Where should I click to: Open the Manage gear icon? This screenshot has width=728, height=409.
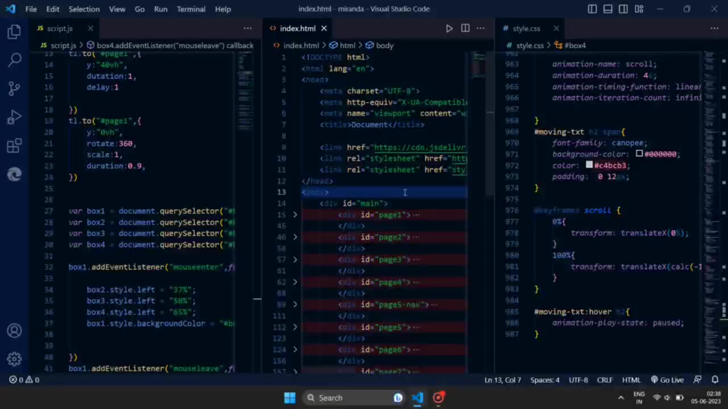coord(14,359)
